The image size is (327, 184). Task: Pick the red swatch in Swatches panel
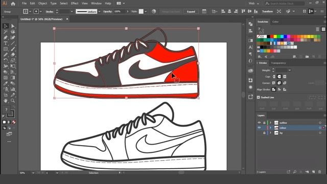tap(272, 37)
